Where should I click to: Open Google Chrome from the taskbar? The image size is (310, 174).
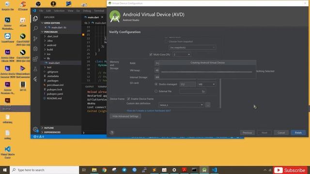(105, 170)
